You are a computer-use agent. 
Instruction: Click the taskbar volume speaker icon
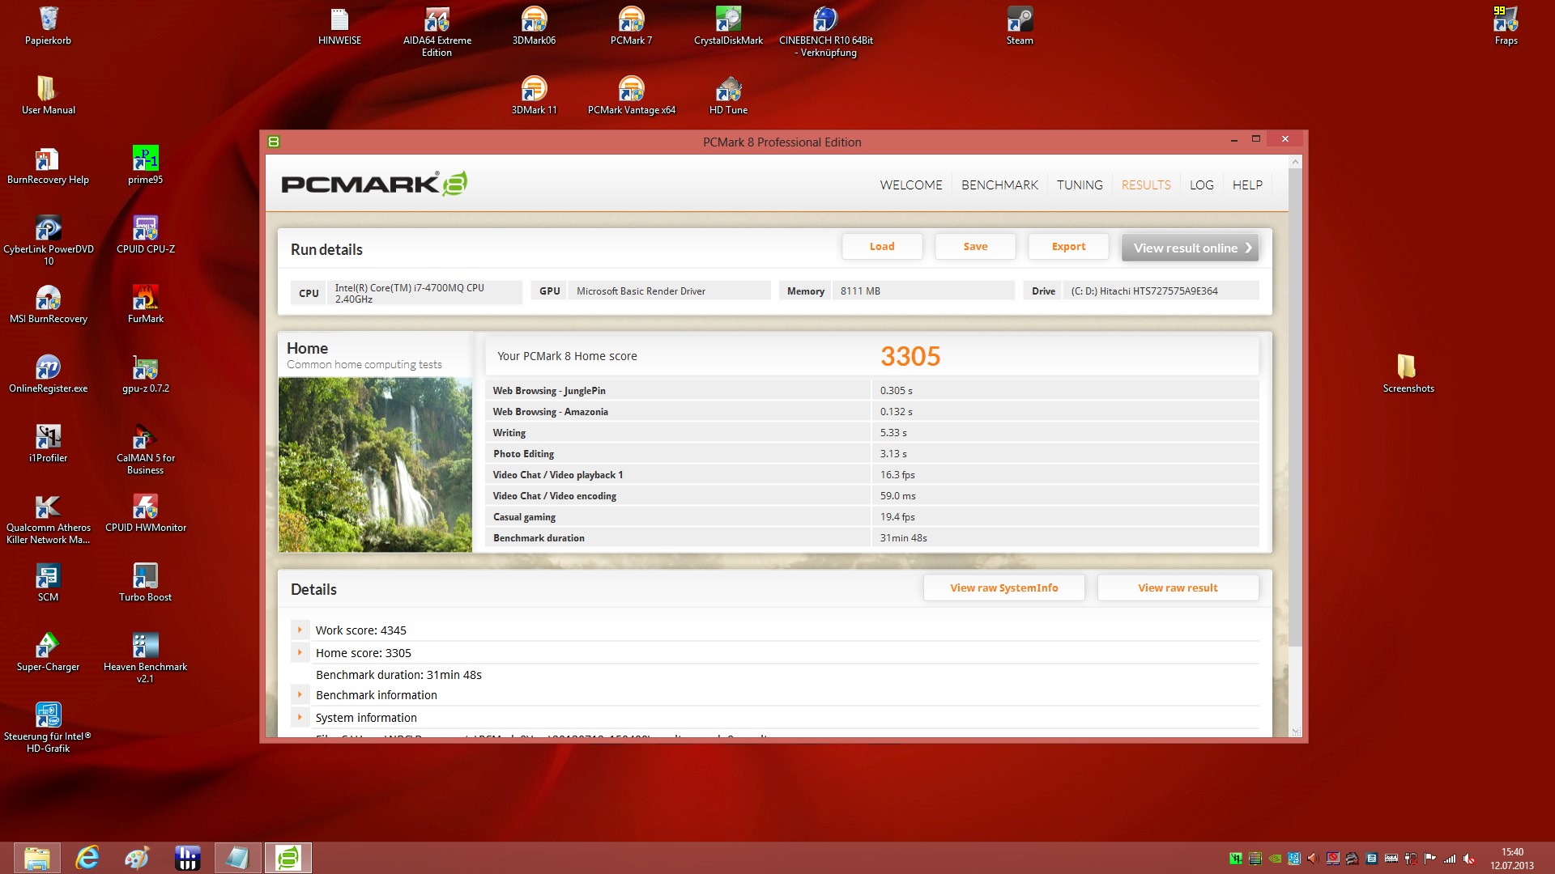1469,859
